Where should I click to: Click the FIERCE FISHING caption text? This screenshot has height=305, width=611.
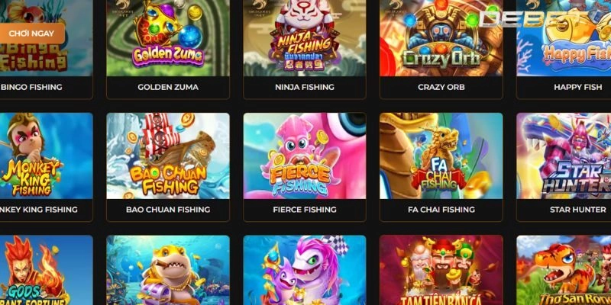click(305, 210)
